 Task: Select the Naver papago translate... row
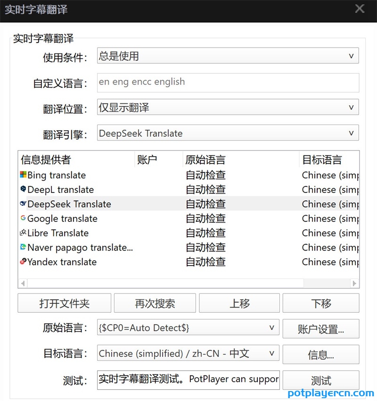point(189,247)
